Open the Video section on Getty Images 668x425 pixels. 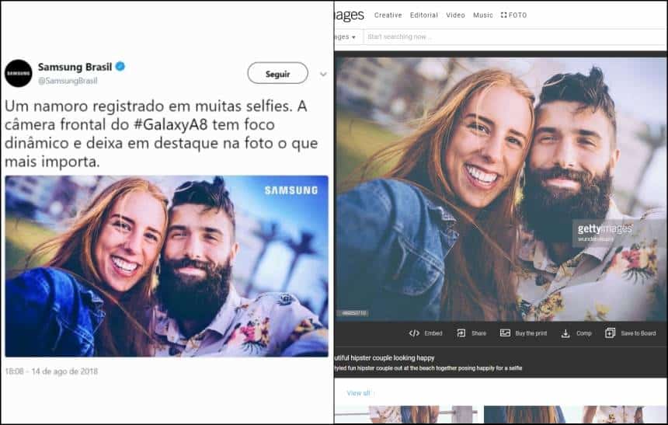click(x=455, y=15)
